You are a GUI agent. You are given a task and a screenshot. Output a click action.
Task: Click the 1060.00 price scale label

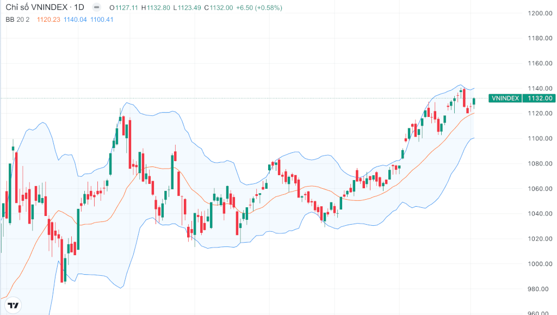pos(540,189)
